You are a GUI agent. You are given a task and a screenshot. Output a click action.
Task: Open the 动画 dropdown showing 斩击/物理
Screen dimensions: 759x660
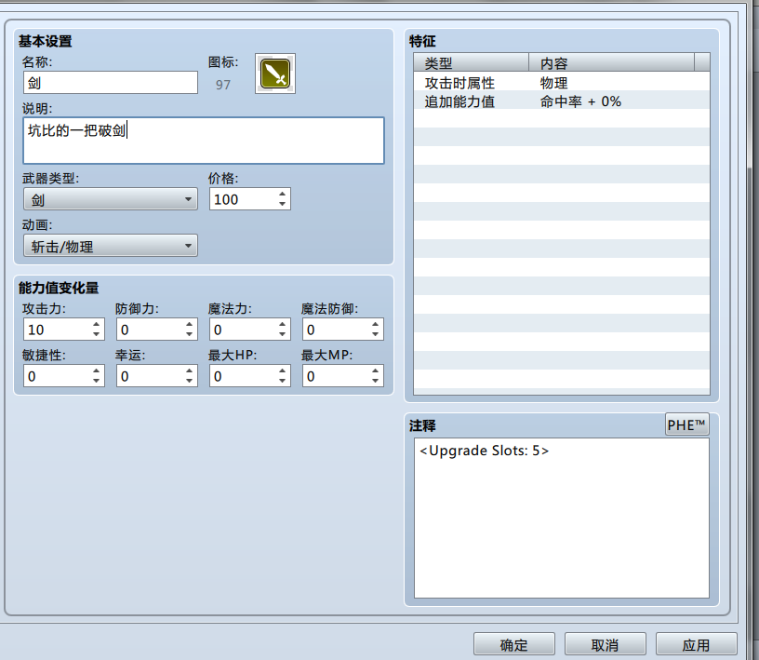111,246
